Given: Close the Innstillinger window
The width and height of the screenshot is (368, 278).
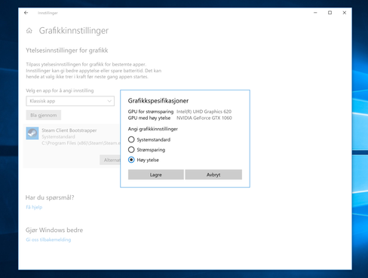Looking at the screenshot, I should 345,13.
